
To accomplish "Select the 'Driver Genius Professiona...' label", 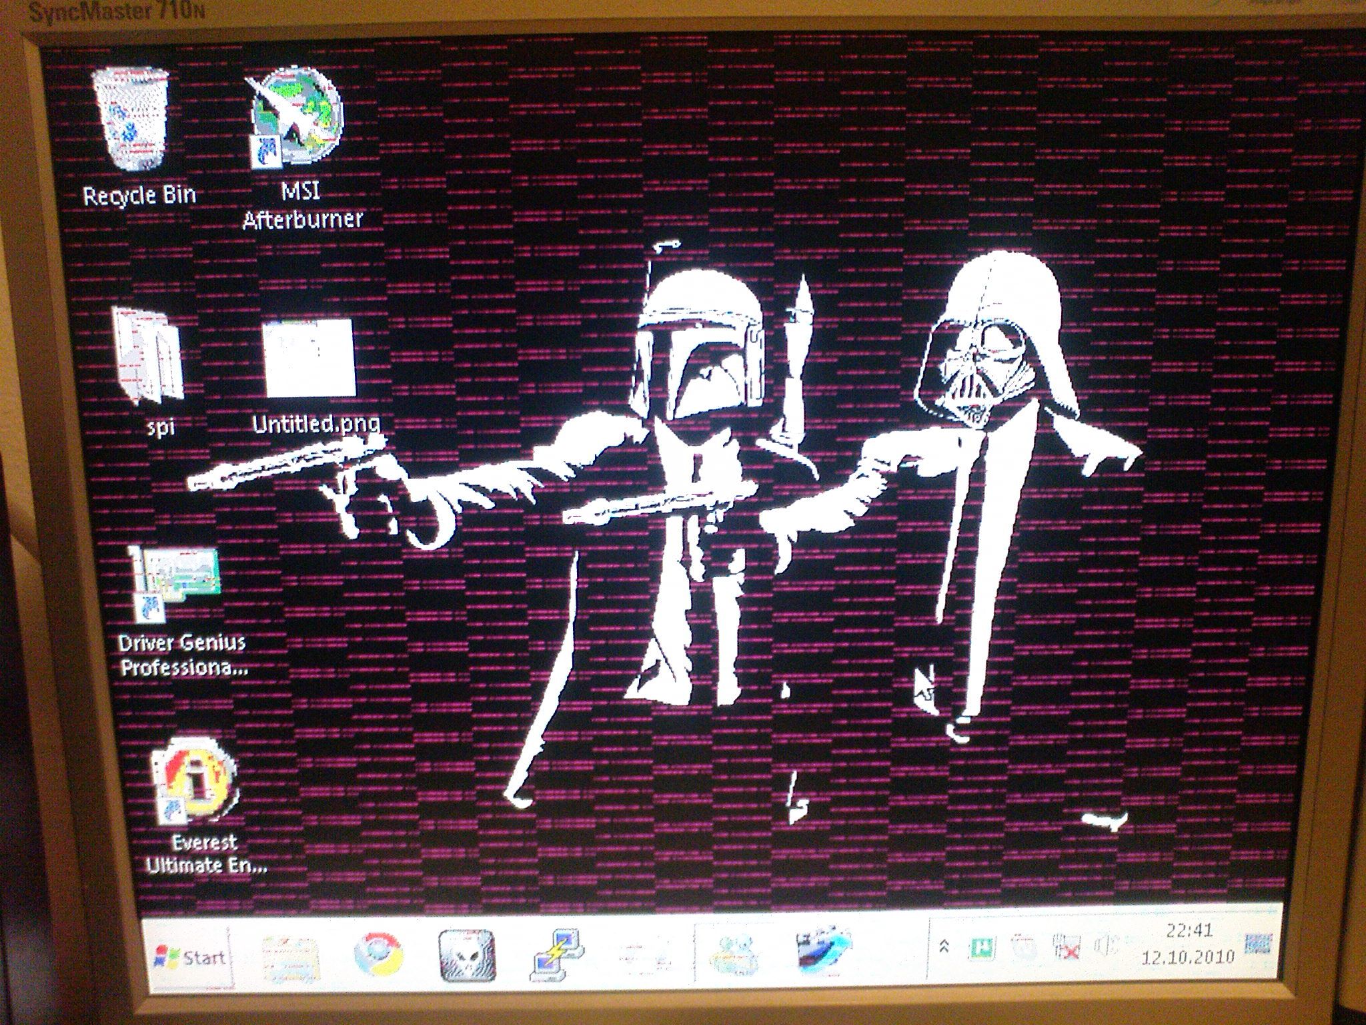I will click(181, 655).
